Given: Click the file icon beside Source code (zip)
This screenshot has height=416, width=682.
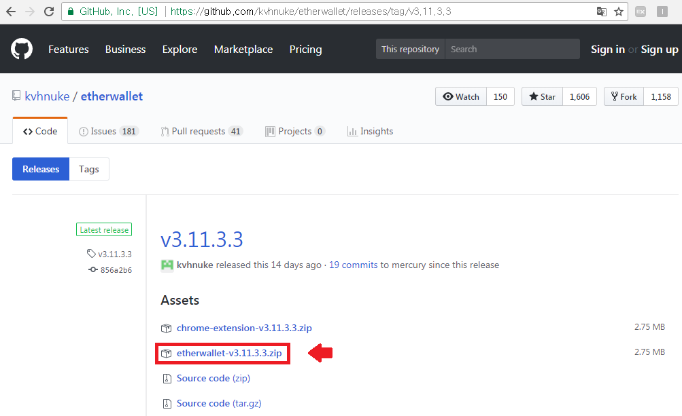Looking at the screenshot, I should pos(167,379).
